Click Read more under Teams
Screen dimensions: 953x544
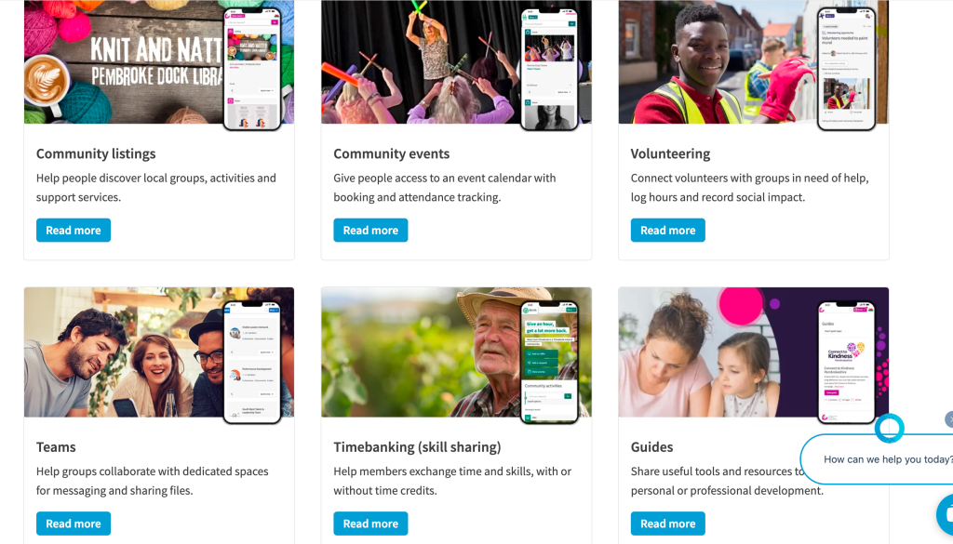coord(74,524)
